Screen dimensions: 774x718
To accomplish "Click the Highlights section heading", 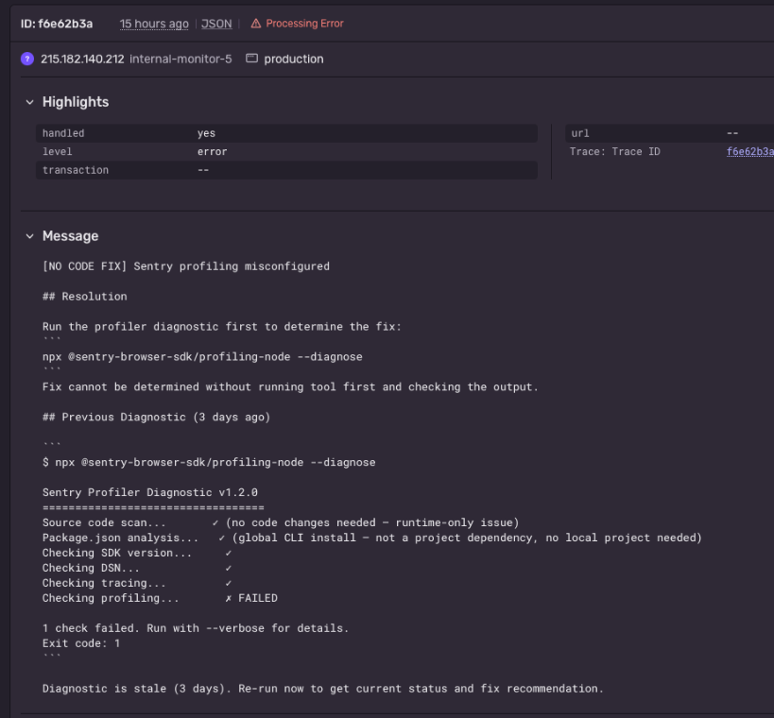I will pyautogui.click(x=76, y=102).
